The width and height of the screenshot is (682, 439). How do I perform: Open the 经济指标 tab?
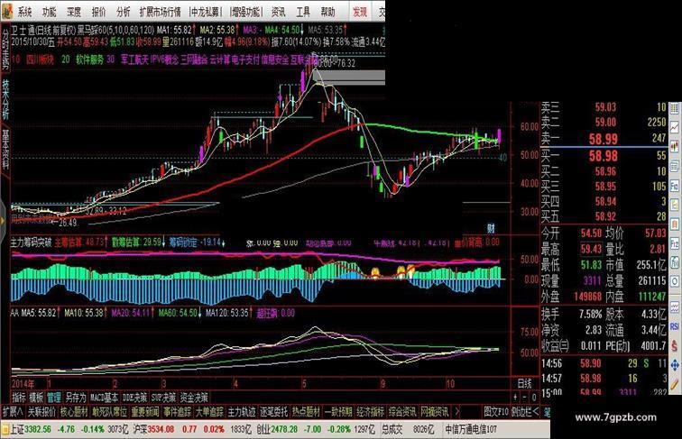371,411
